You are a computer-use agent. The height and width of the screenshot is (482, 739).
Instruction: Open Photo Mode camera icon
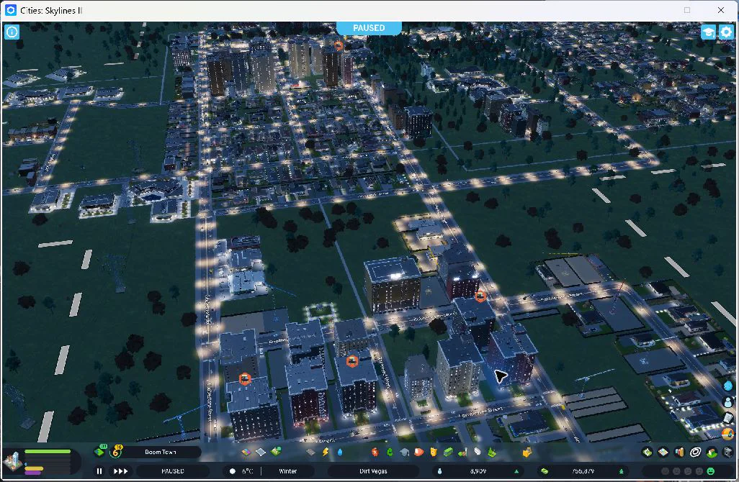click(727, 453)
